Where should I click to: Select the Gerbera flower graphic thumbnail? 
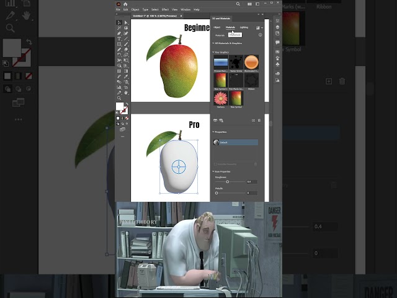tap(221, 98)
